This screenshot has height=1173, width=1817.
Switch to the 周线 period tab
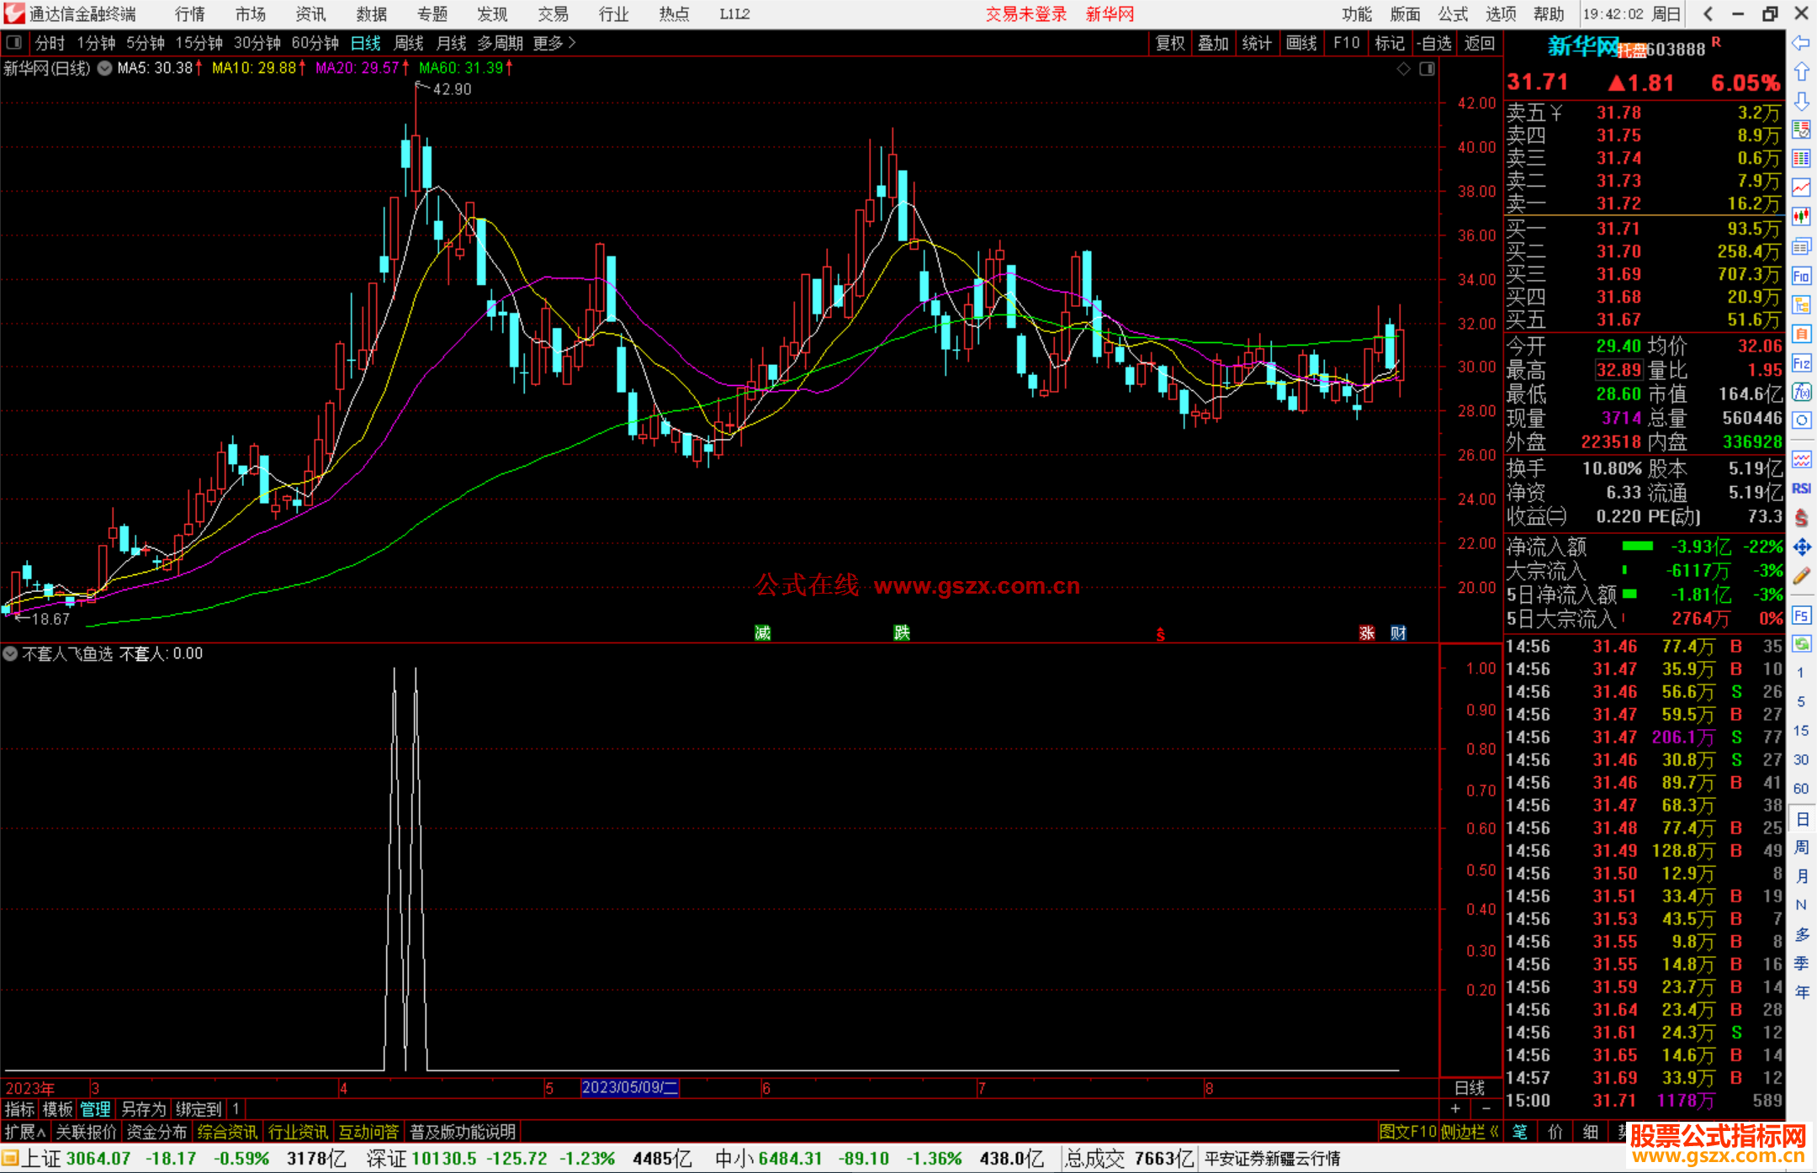[409, 43]
